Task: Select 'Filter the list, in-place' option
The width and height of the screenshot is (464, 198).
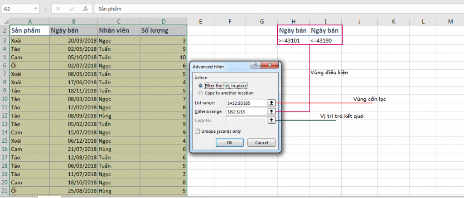Action: tap(201, 86)
